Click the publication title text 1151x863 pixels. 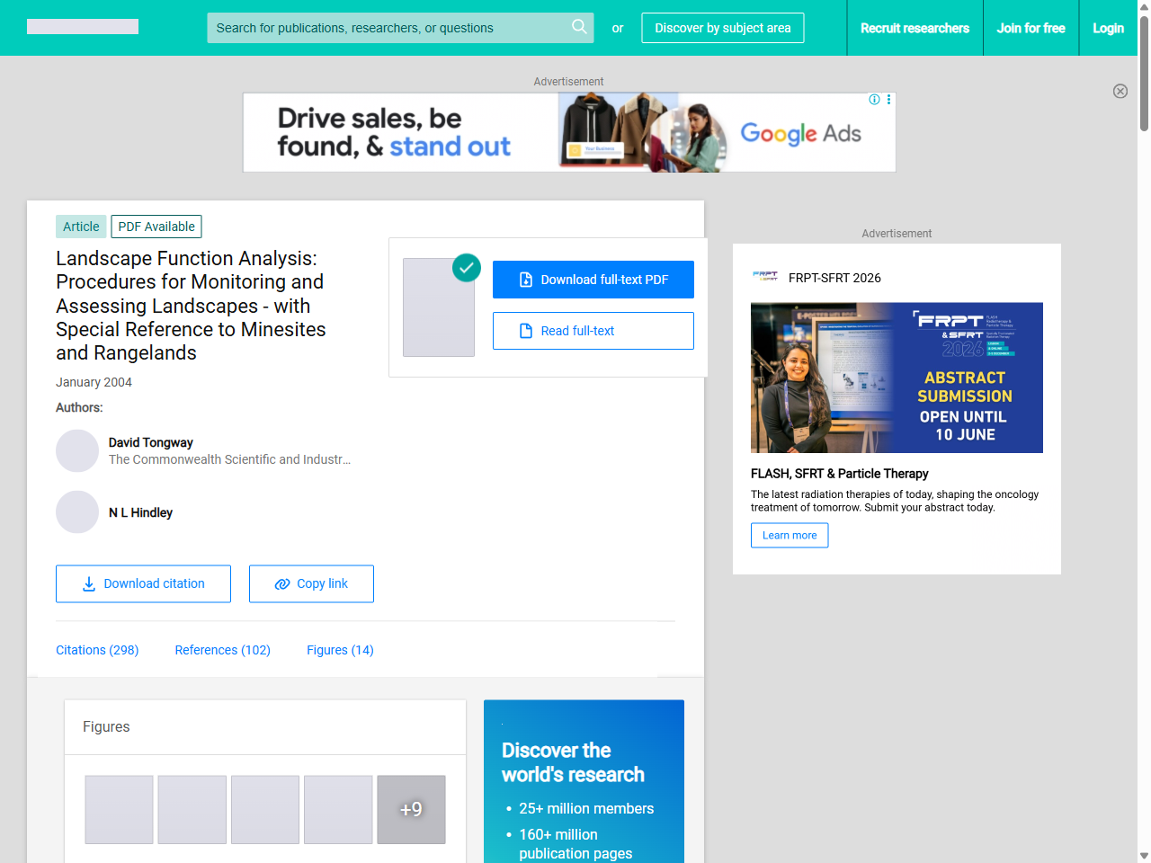pos(191,306)
